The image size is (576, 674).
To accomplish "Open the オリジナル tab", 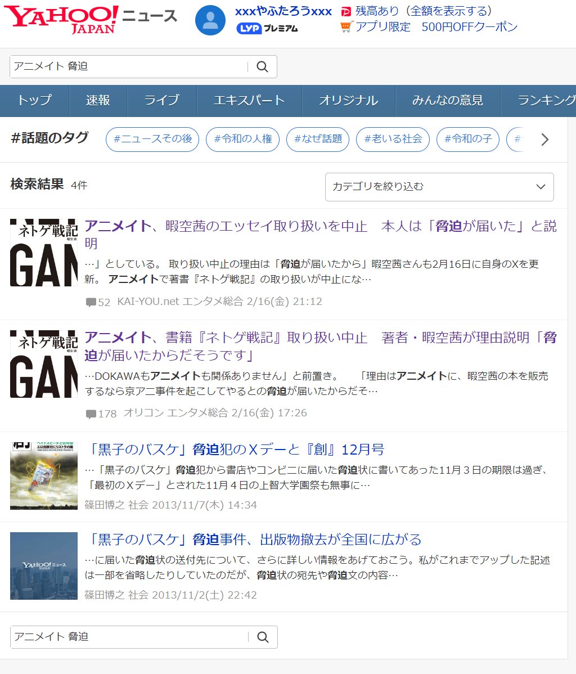I will point(349,101).
